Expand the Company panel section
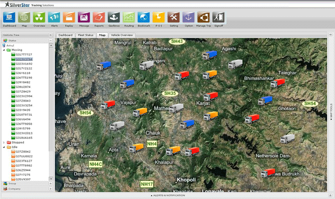Screen dimensions: 335x199 pos(51,189)
